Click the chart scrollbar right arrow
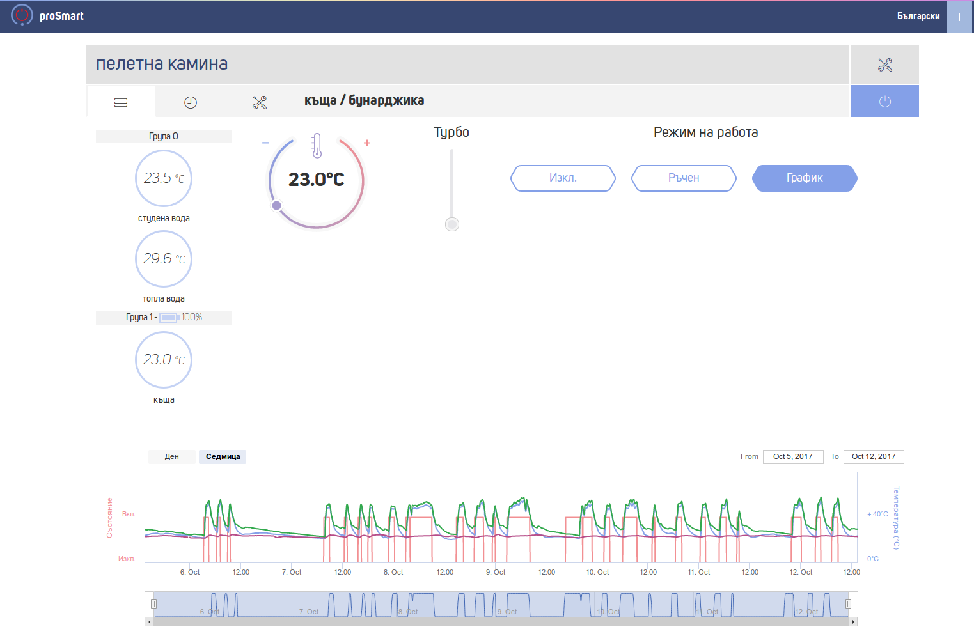The width and height of the screenshot is (974, 643). click(853, 621)
